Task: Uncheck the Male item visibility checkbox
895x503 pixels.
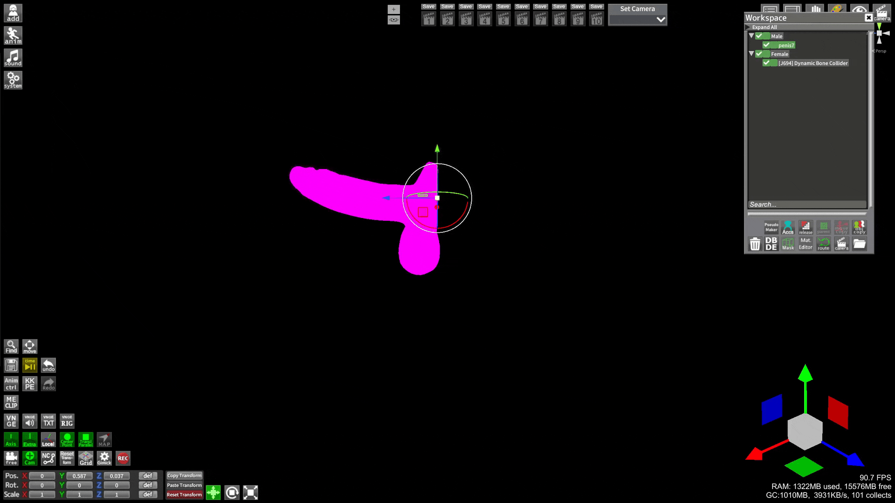Action: click(759, 36)
